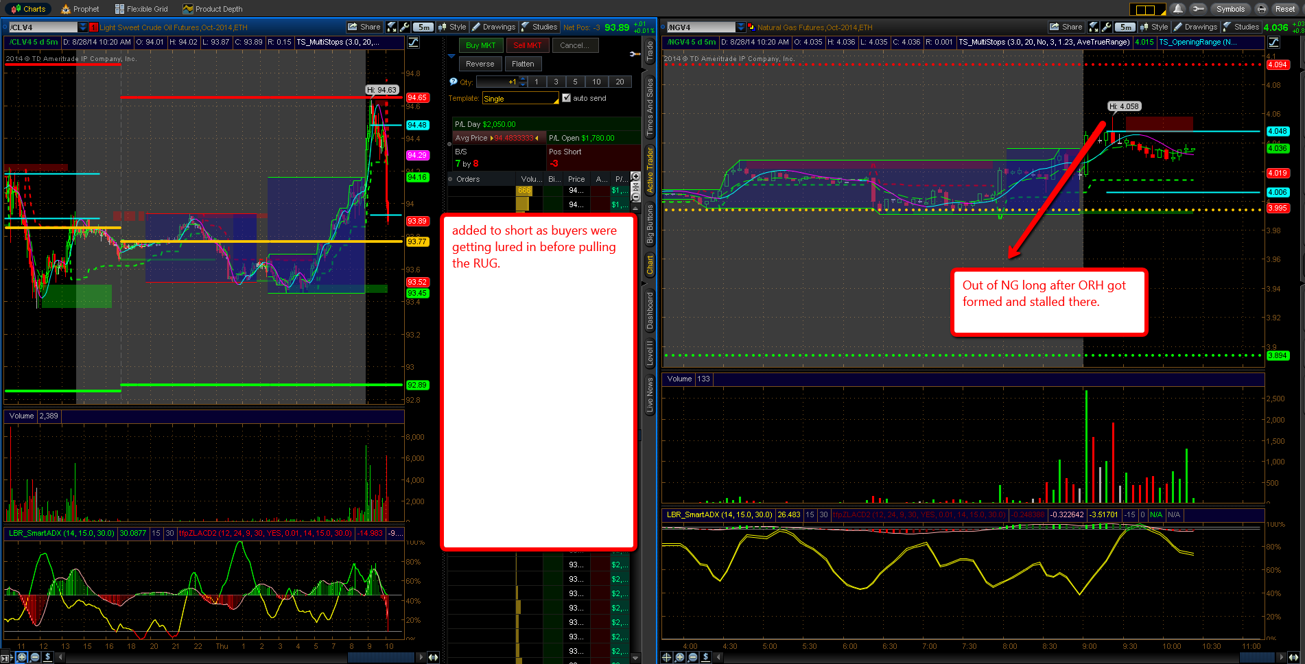Click the Cancel order button

575,45
